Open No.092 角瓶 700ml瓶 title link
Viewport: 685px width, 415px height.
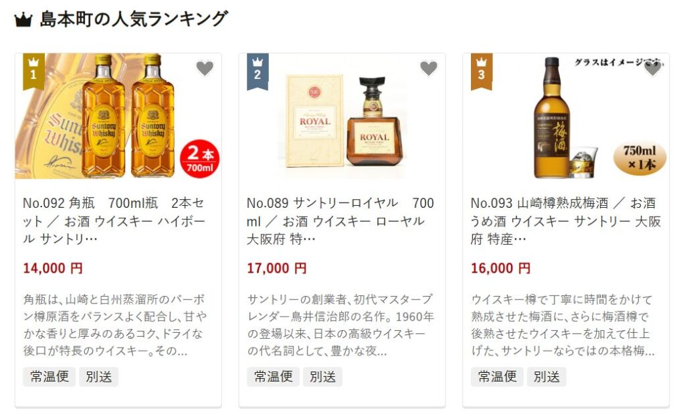pos(114,221)
